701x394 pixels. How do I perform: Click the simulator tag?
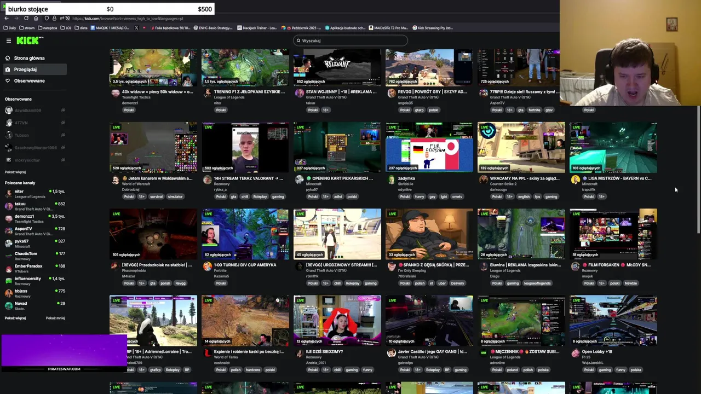click(175, 196)
